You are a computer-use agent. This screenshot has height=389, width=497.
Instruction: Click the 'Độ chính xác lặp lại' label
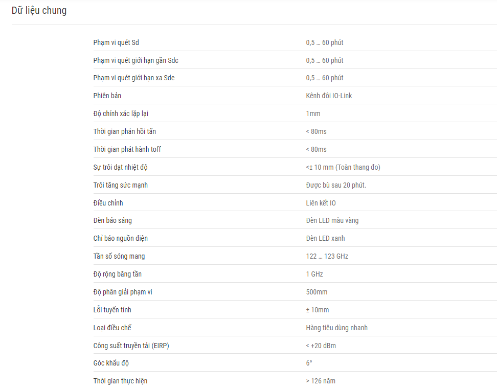121,113
